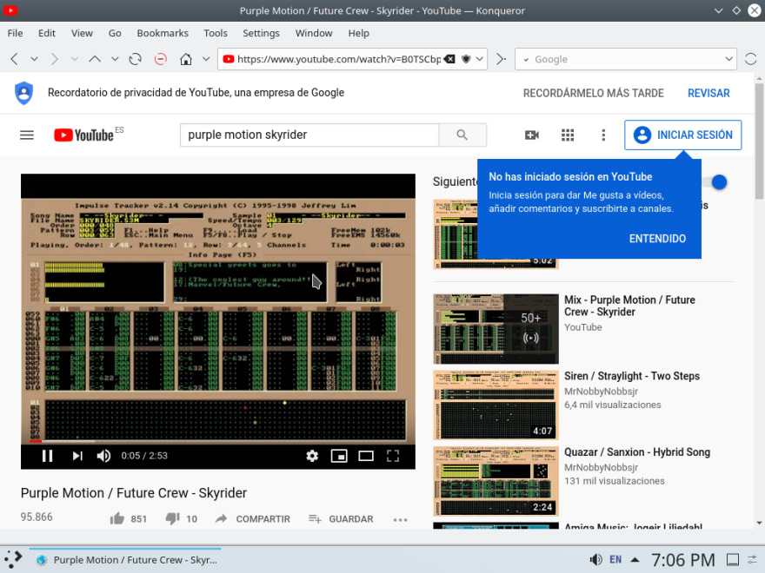The height and width of the screenshot is (573, 765).
Task: Go to the home page
Action: 186,59
